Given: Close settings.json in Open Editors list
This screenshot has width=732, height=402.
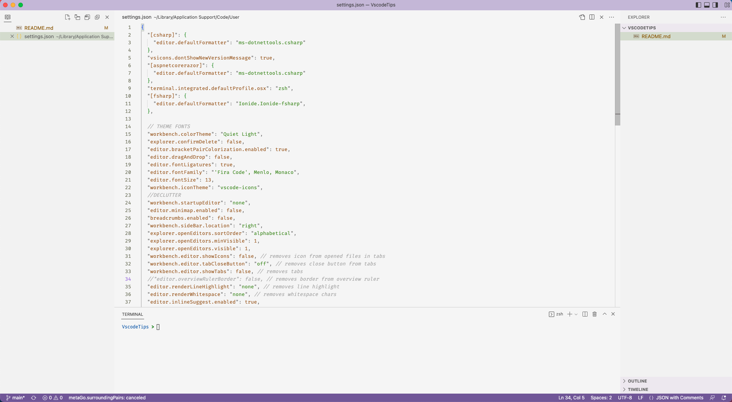Looking at the screenshot, I should (x=12, y=36).
